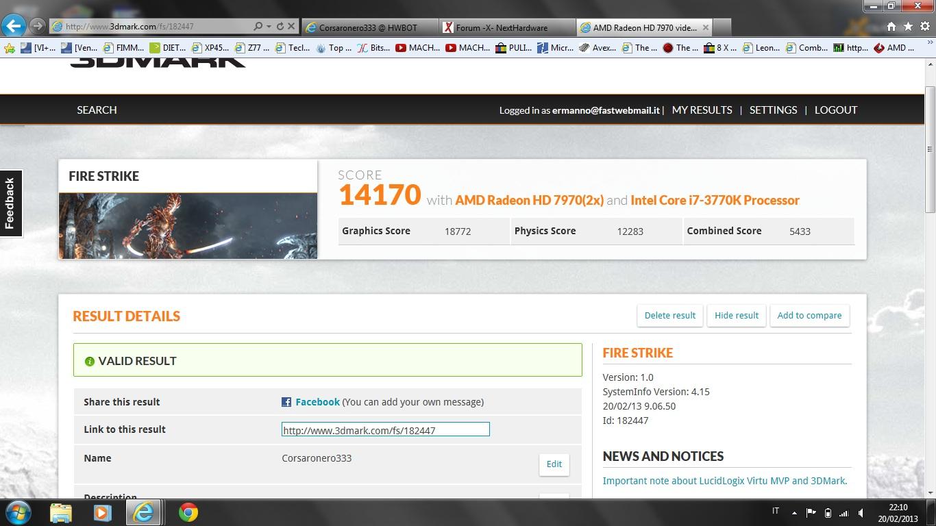The width and height of the screenshot is (936, 526).
Task: Click the browser vertical scrollbar thumb
Action: coord(930,151)
